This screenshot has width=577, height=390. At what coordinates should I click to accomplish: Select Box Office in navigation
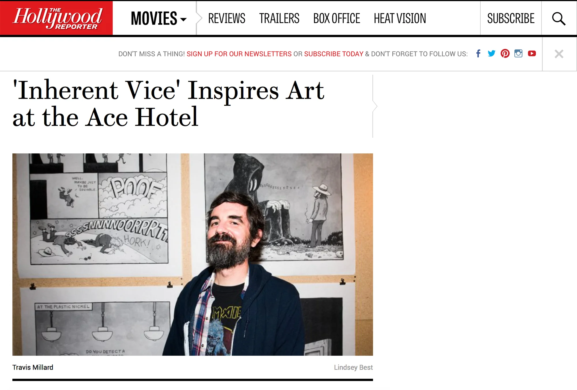coord(337,18)
